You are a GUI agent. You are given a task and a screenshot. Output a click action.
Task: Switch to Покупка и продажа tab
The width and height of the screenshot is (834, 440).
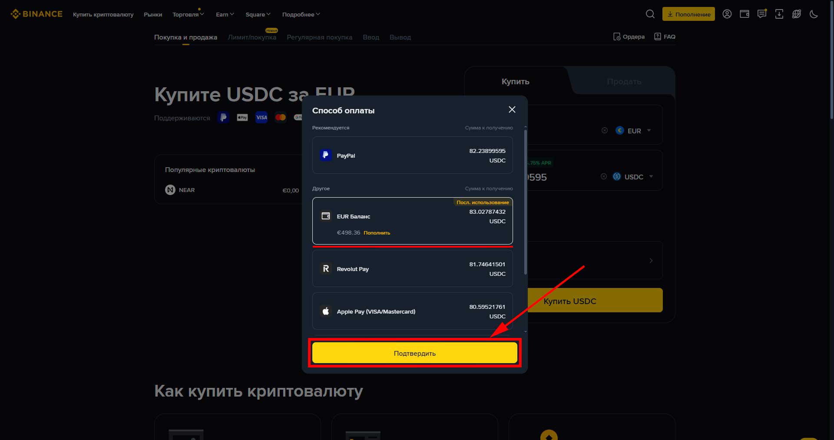pos(185,37)
